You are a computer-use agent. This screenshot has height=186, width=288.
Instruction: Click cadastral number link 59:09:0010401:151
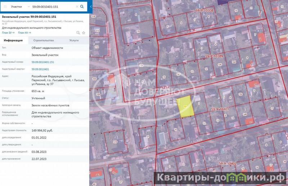click(x=43, y=62)
